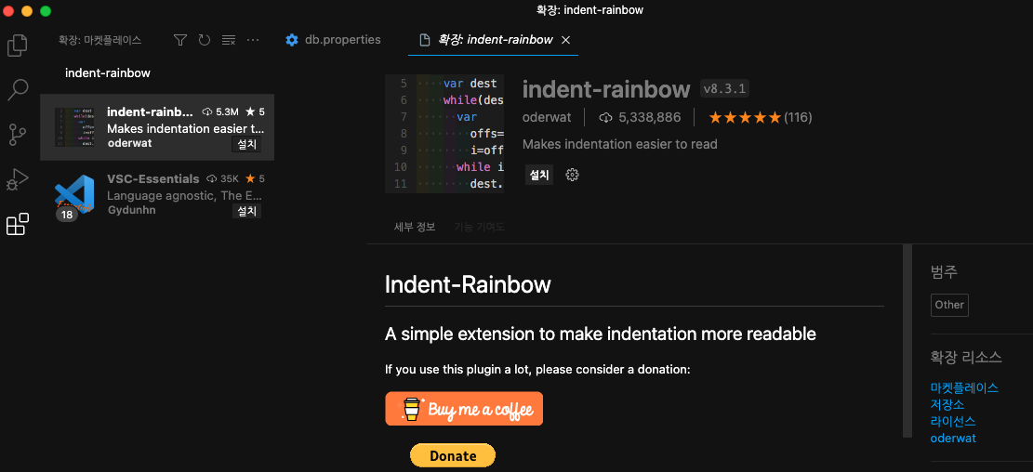
Task: Switch to the 기능 기여도 tab
Action: click(479, 227)
